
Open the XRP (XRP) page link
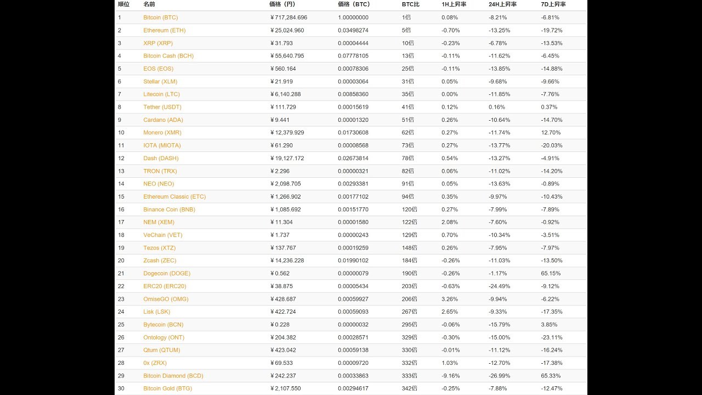(x=157, y=43)
